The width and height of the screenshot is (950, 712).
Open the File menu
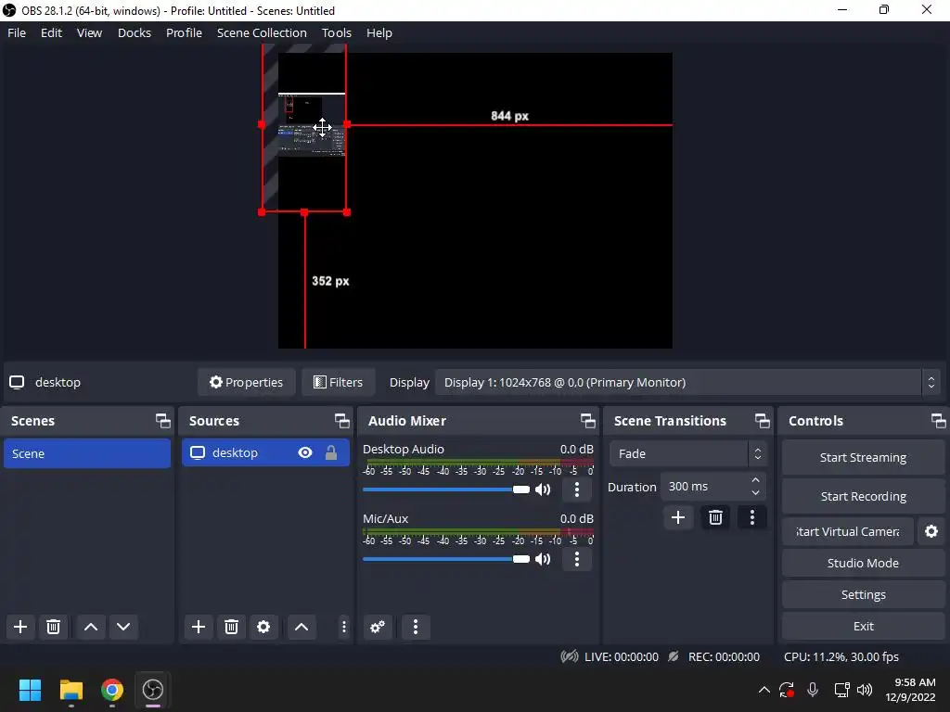click(17, 32)
